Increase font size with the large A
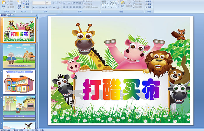Screen dimensions: 204x131 tap(53, 3)
